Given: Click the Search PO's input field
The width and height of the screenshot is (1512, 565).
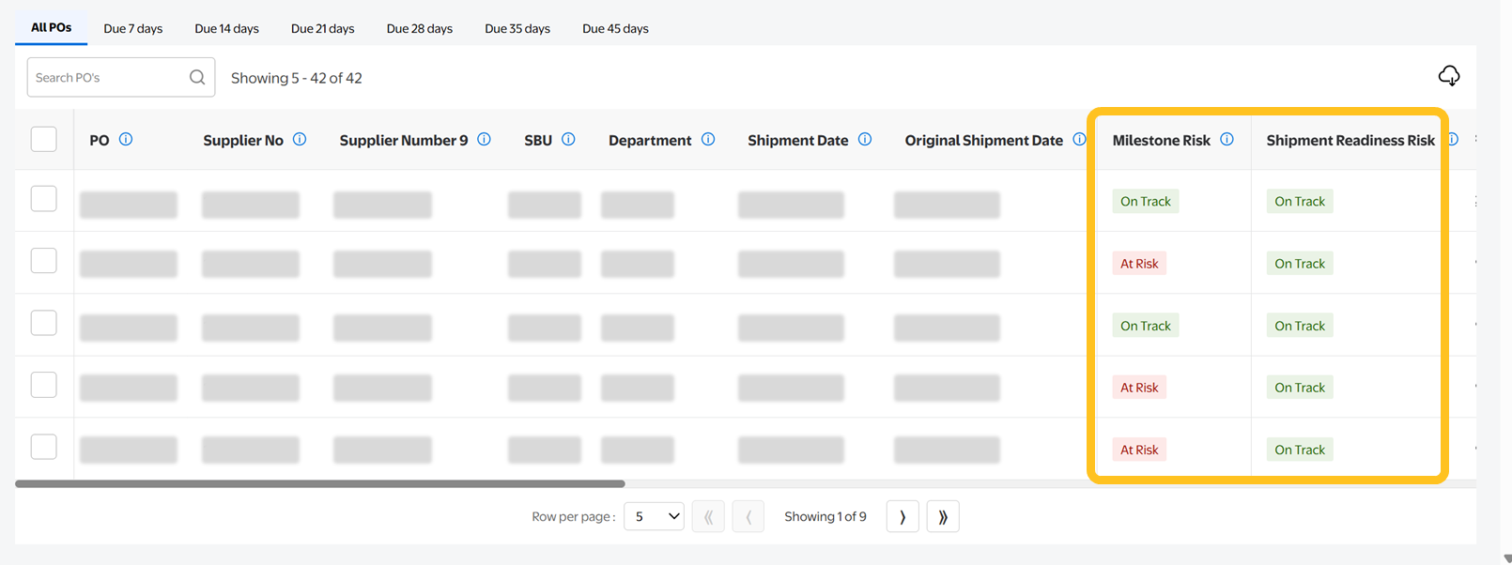Looking at the screenshot, I should (x=108, y=78).
